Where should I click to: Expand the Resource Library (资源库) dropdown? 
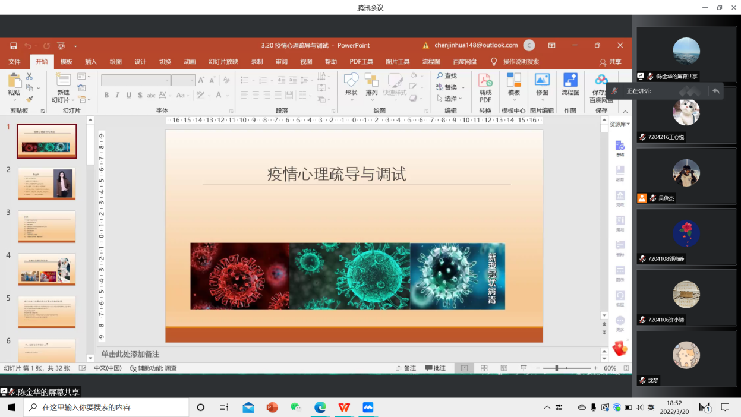point(620,124)
